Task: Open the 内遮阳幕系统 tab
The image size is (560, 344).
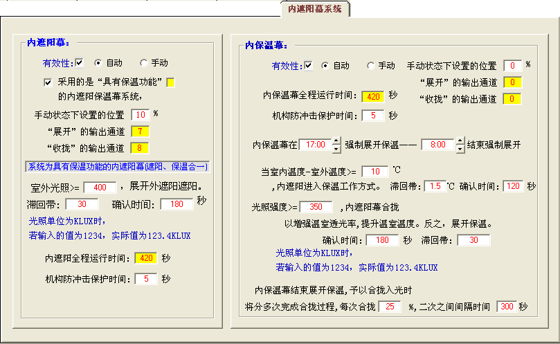Action: tap(314, 8)
